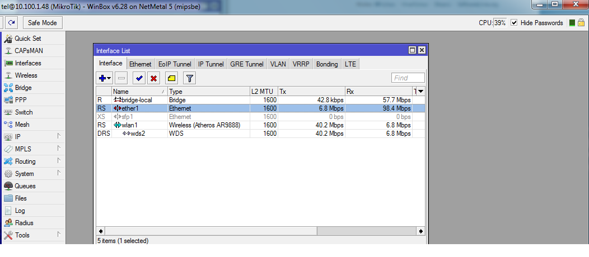Open Radius in sidebar
The image size is (589, 257).
(19, 223)
